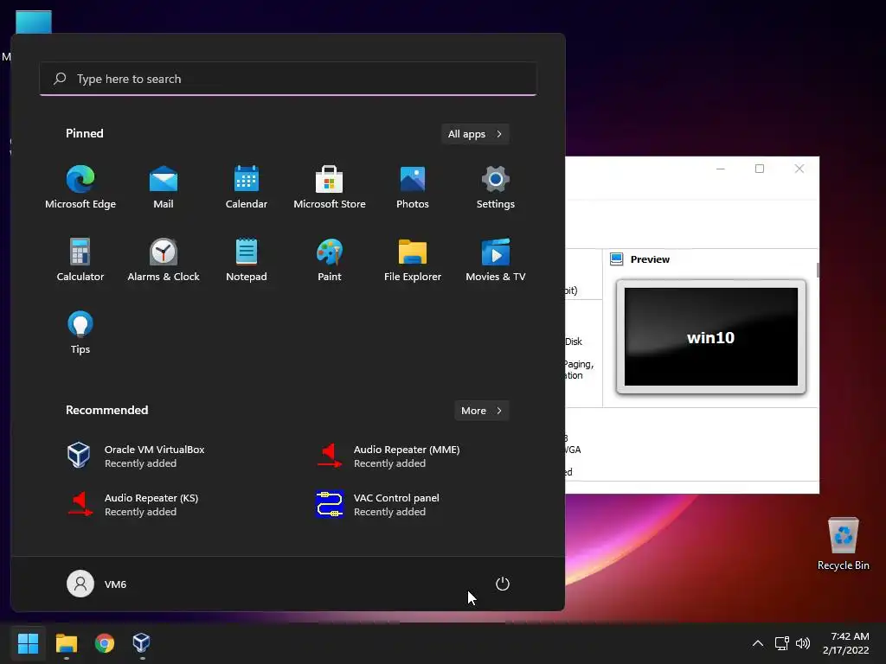
Task: Launch the Photos app
Action: coord(413,188)
